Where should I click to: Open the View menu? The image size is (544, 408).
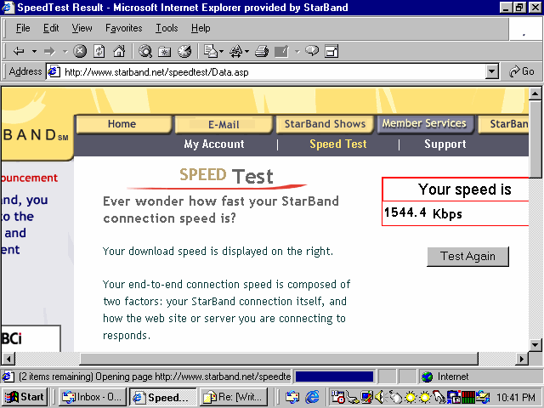(x=82, y=28)
